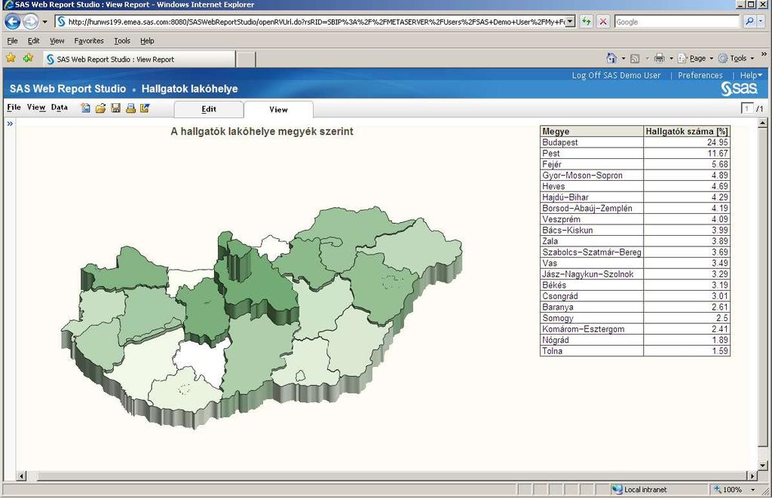Click the Borsod-Abaúj-Zemplén cell
772x498 pixels.
click(x=592, y=208)
